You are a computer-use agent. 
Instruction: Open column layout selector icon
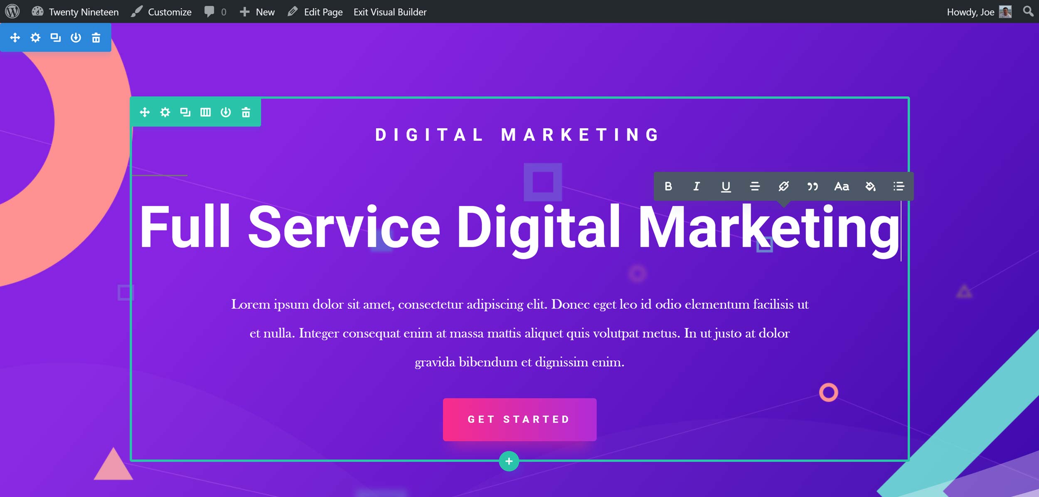coord(205,111)
